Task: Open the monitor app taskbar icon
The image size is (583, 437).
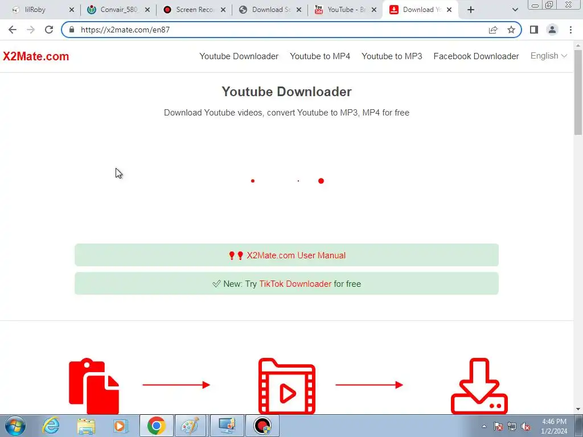Action: point(227,426)
